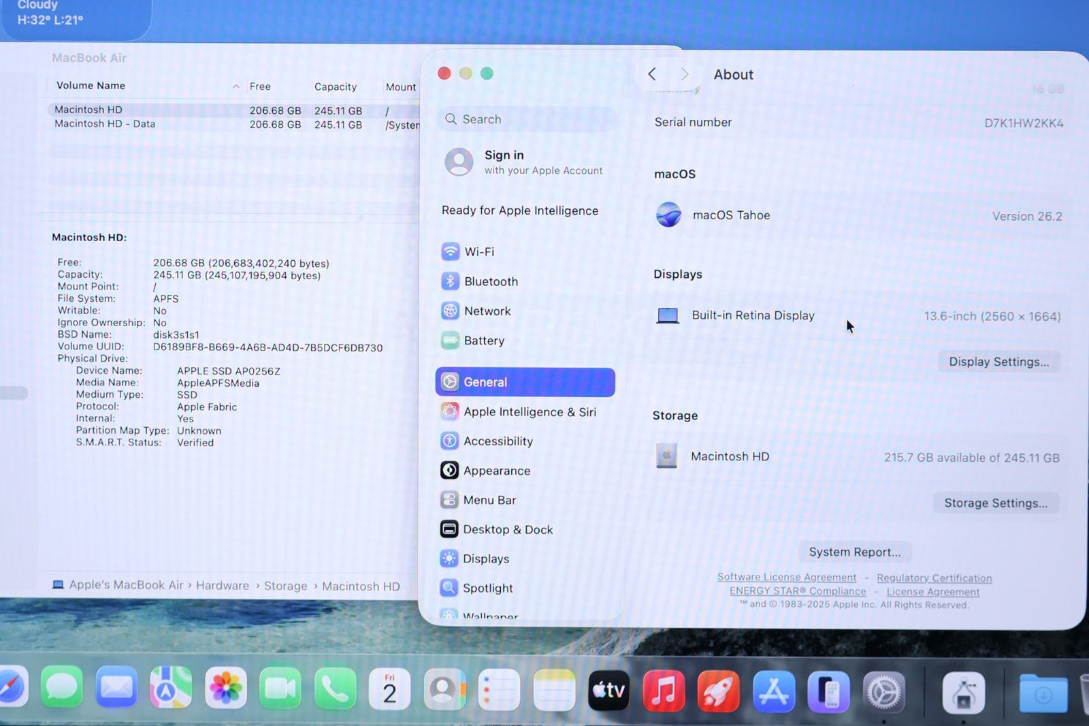Open Appearance settings pane
This screenshot has height=726, width=1089.
496,471
